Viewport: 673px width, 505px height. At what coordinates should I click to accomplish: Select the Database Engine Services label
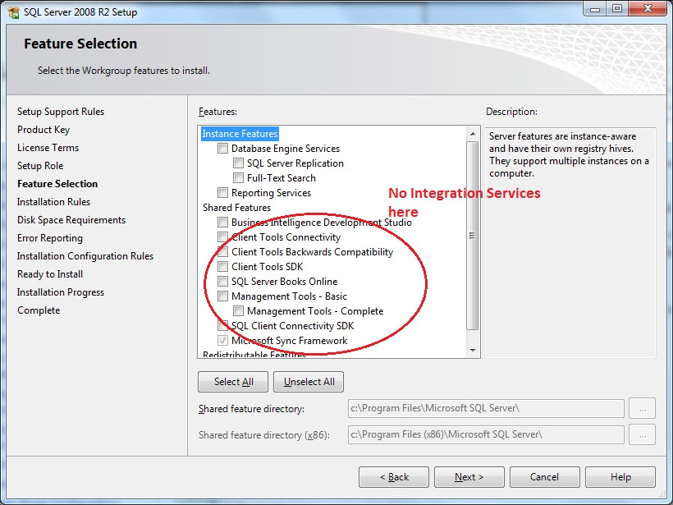pos(286,149)
